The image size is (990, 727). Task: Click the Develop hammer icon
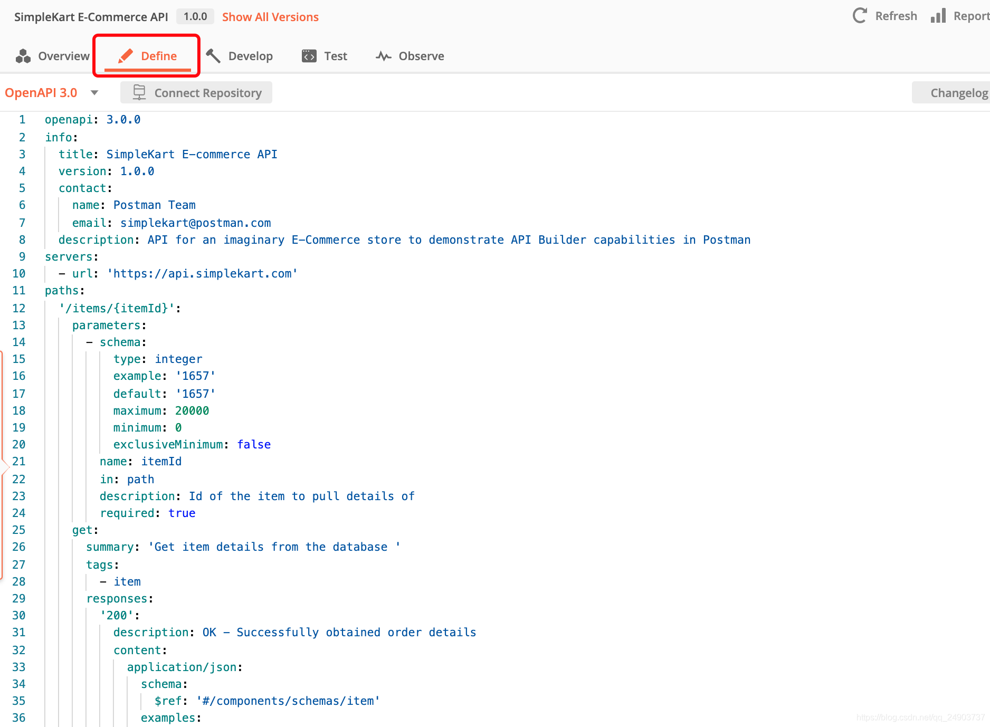click(213, 56)
